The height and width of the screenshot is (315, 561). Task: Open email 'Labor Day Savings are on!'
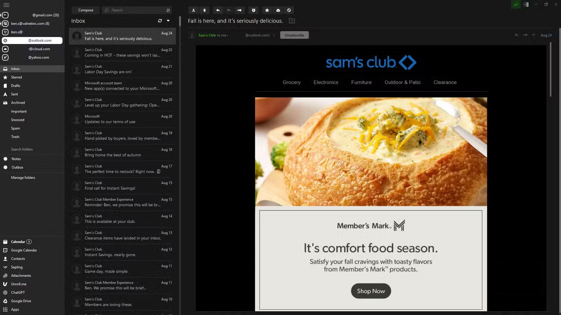pos(122,69)
